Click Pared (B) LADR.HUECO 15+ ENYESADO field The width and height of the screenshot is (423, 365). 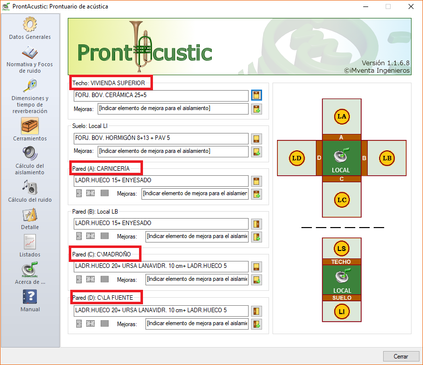tap(161, 224)
